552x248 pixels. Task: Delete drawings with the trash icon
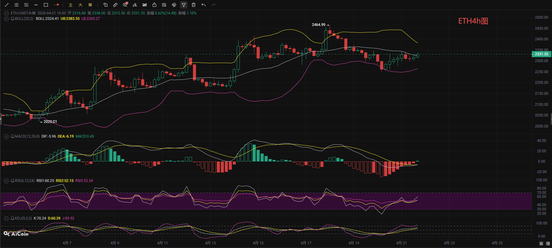(x=194, y=5)
